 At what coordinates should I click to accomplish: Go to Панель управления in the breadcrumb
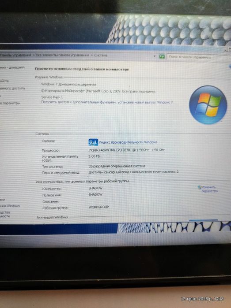[15, 55]
